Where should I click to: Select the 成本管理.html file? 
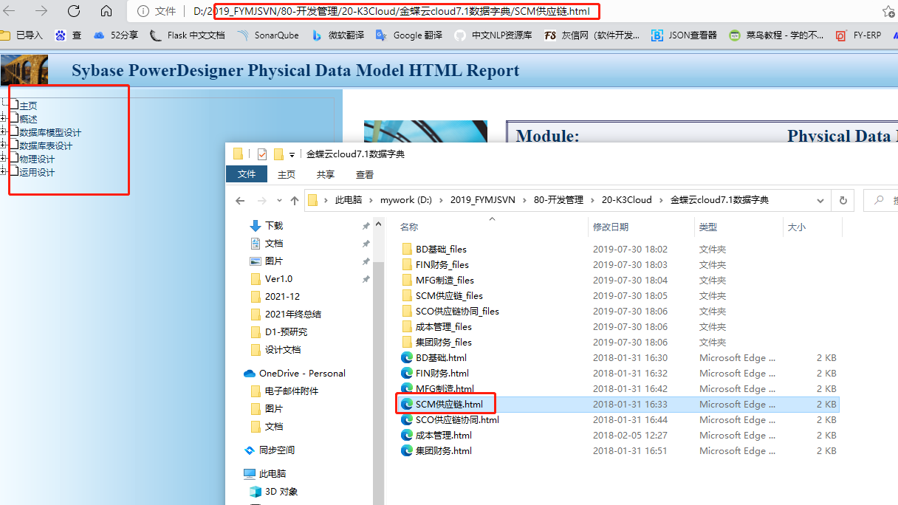pos(443,435)
